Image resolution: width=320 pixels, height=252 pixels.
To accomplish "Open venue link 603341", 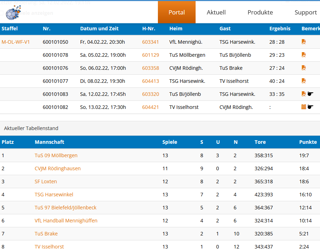I will tap(150, 42).
